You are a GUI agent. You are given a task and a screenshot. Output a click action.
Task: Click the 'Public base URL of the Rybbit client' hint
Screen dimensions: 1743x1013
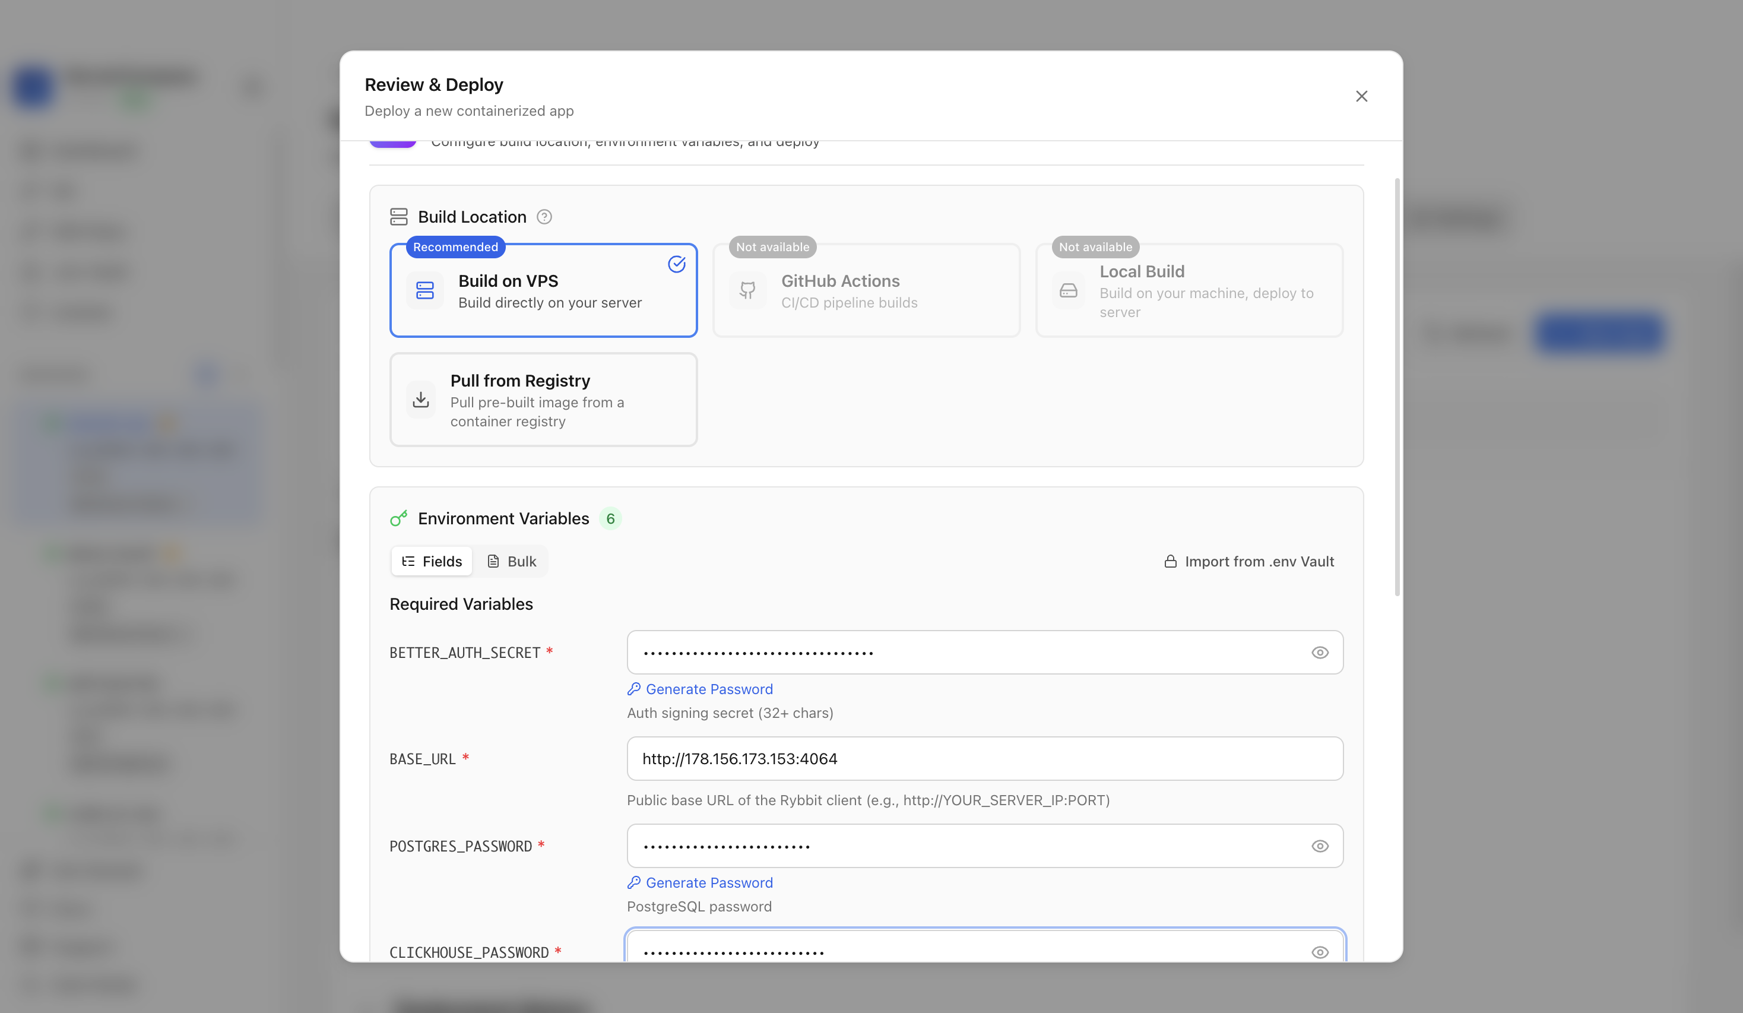868,800
